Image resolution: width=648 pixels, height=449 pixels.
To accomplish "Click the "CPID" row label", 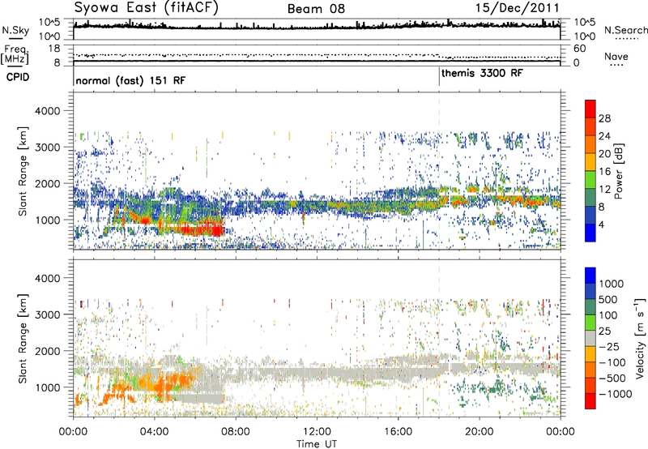I will coord(18,77).
